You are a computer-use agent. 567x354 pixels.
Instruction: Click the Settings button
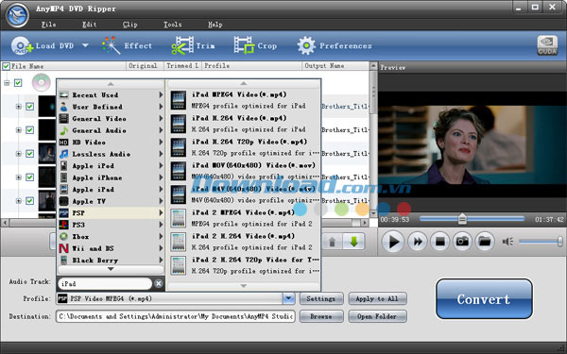point(321,298)
